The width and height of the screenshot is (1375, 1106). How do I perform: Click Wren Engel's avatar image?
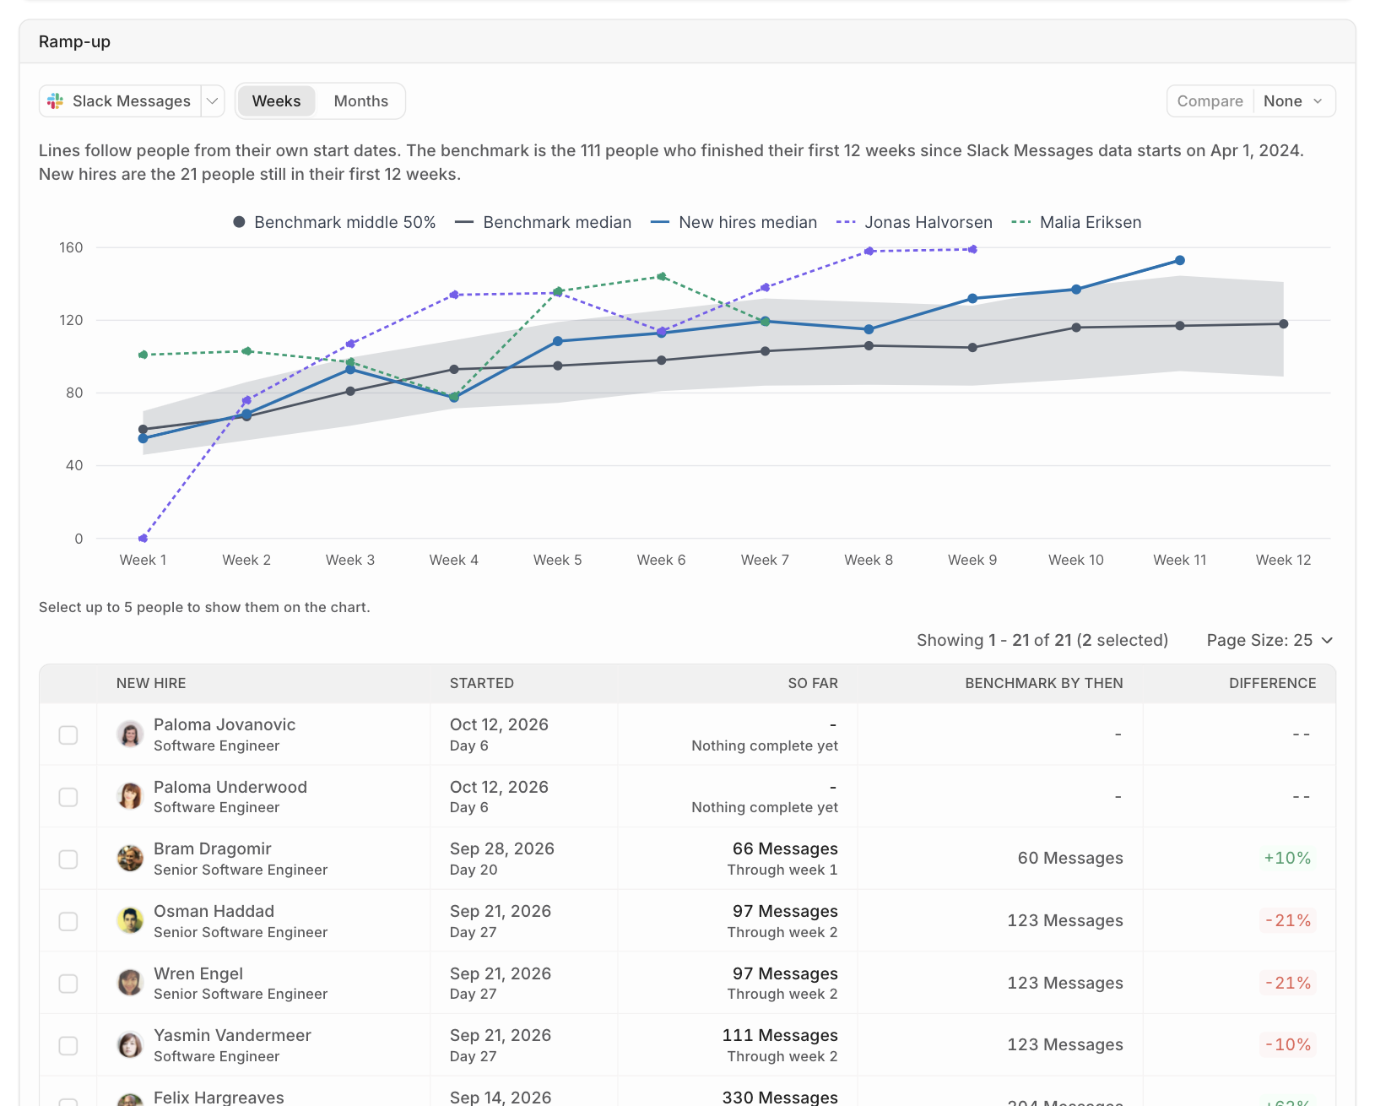130,983
